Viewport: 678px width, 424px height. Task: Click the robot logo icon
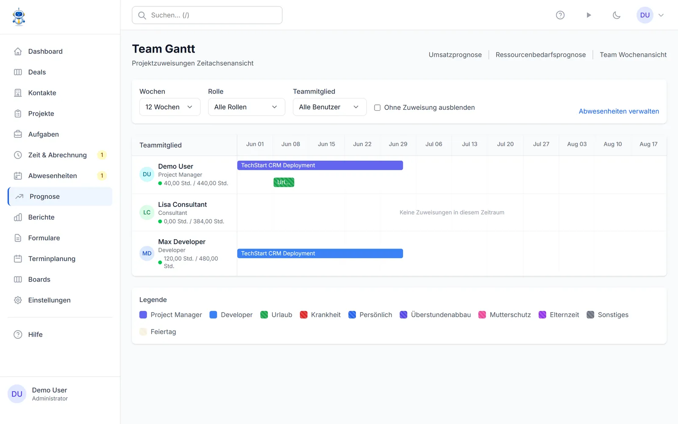[x=19, y=17]
